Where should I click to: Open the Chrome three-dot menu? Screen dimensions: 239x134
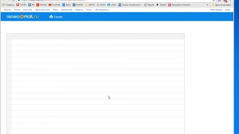(230, 1)
